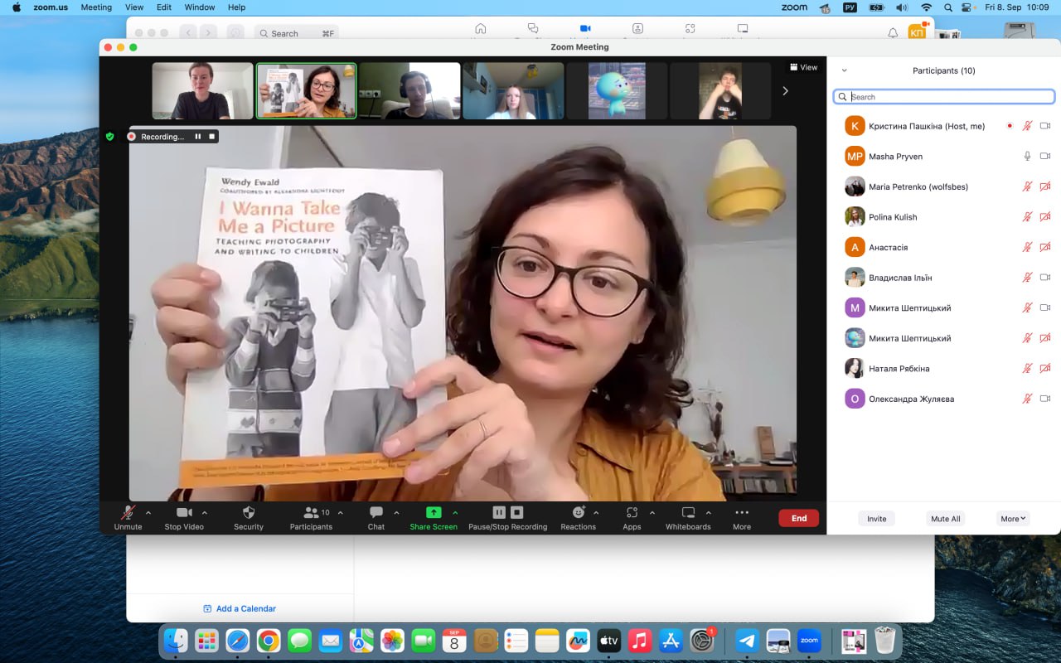Click the green Share Screen icon
The height and width of the screenshot is (663, 1061).
434,513
